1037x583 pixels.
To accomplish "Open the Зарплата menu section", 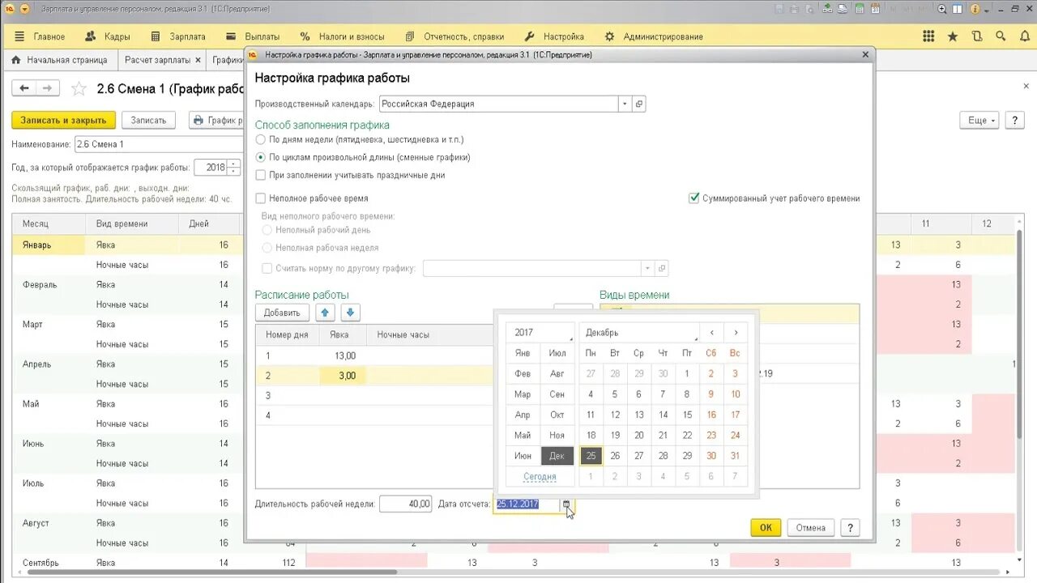I will 178,36.
